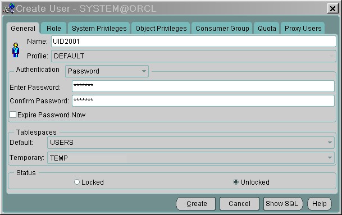The width and height of the screenshot is (342, 215).
Task: Go to the Consumer Group tab
Action: pos(222,28)
